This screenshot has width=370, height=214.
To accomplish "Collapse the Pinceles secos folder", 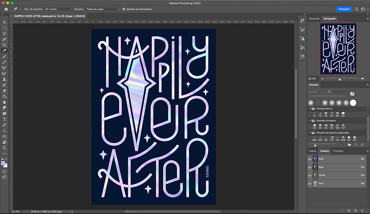I will pyautogui.click(x=310, y=109).
